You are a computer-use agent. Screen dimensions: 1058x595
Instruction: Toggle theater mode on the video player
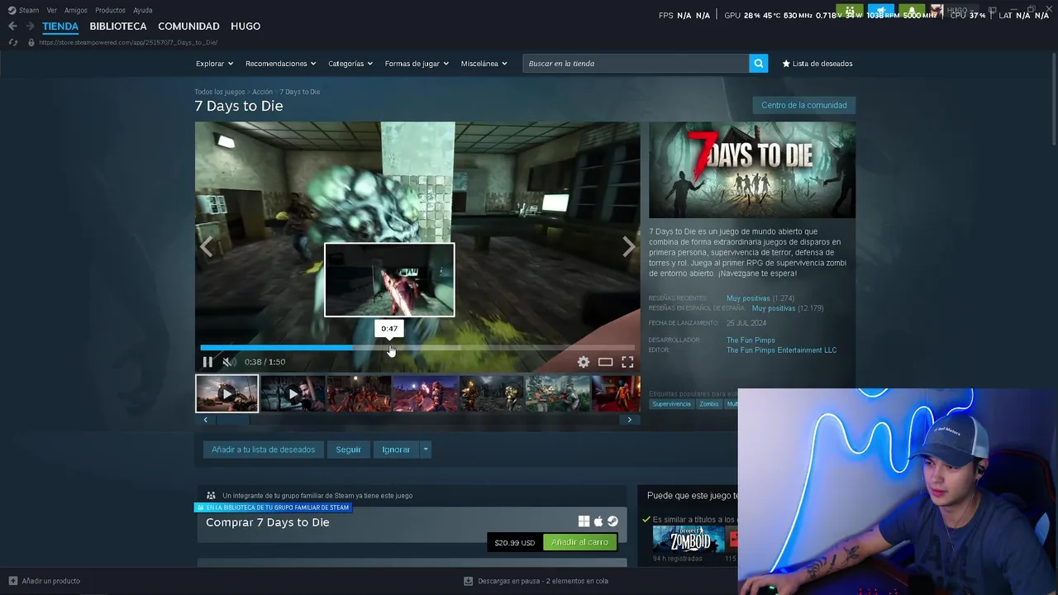pyautogui.click(x=606, y=362)
